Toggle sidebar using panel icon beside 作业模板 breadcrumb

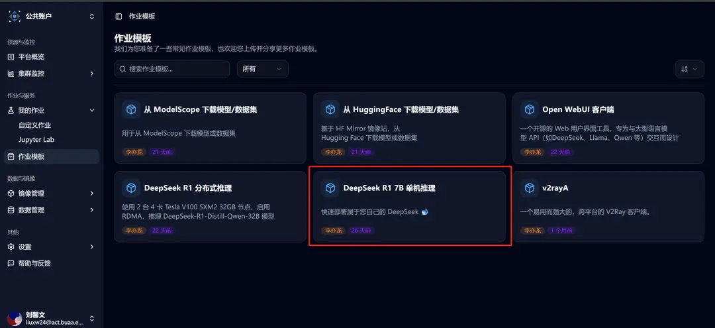(119, 17)
